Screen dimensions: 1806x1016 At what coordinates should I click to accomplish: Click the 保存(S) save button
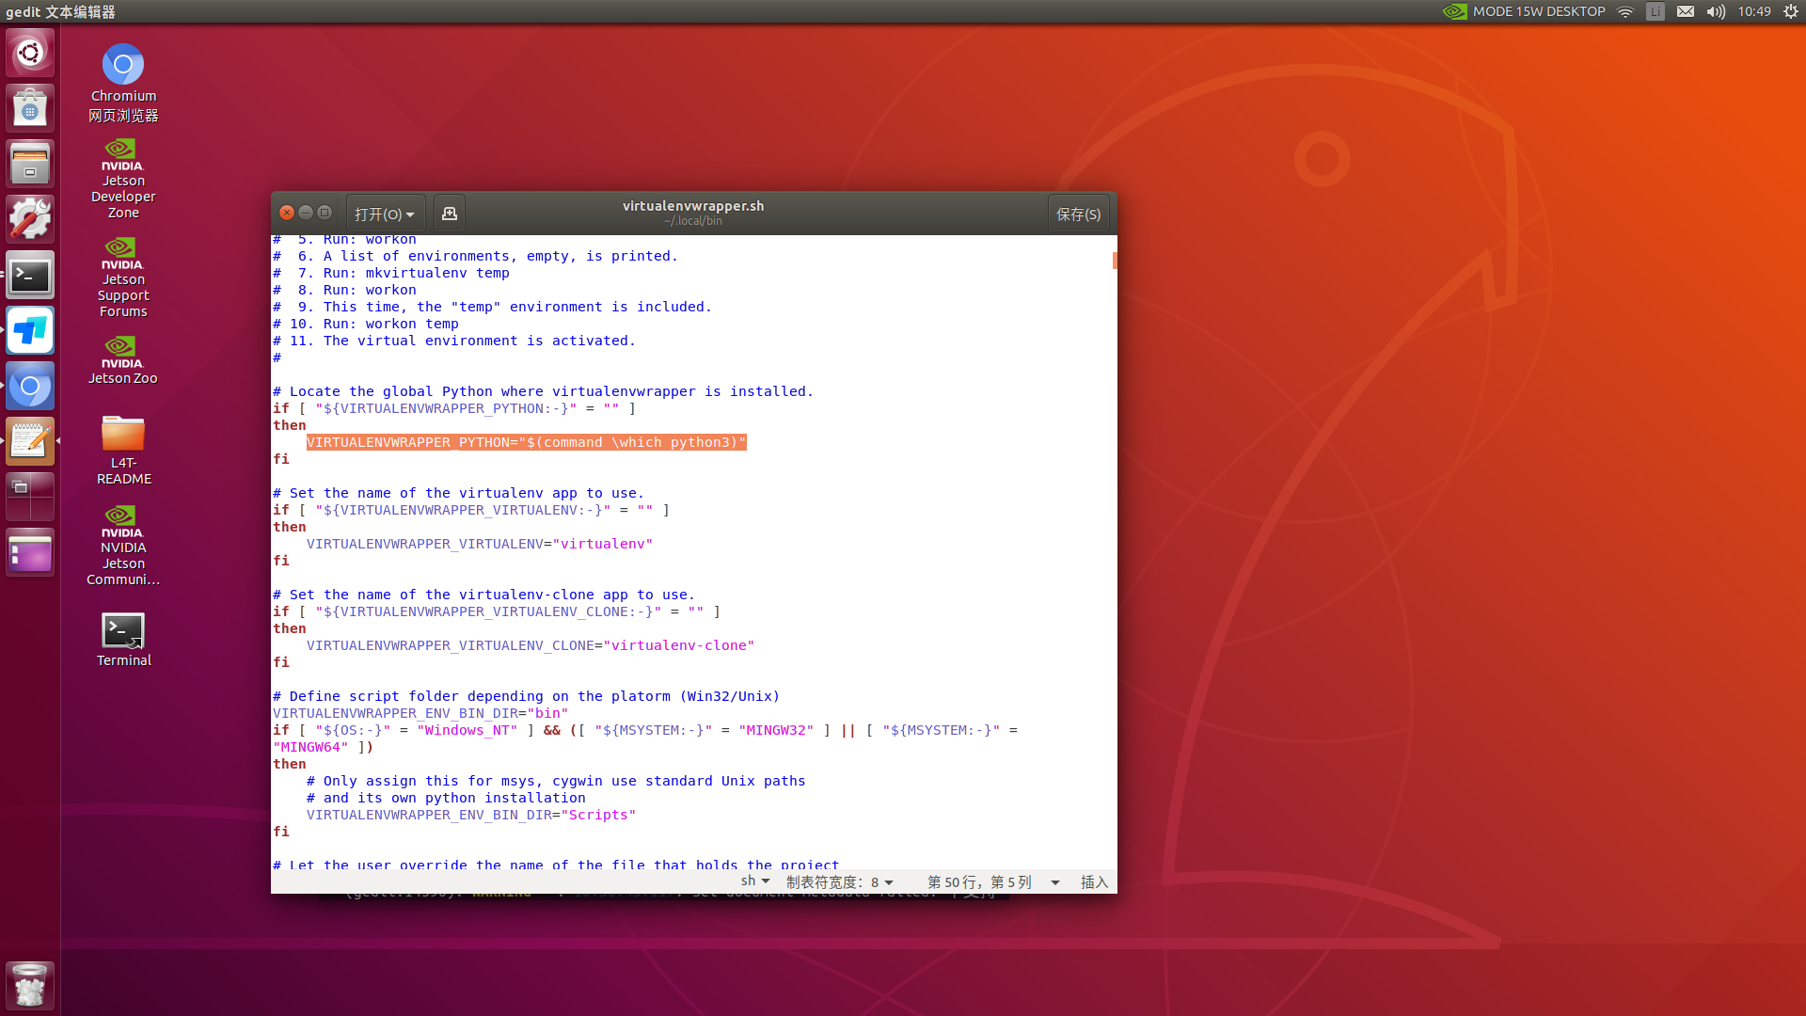1078,214
